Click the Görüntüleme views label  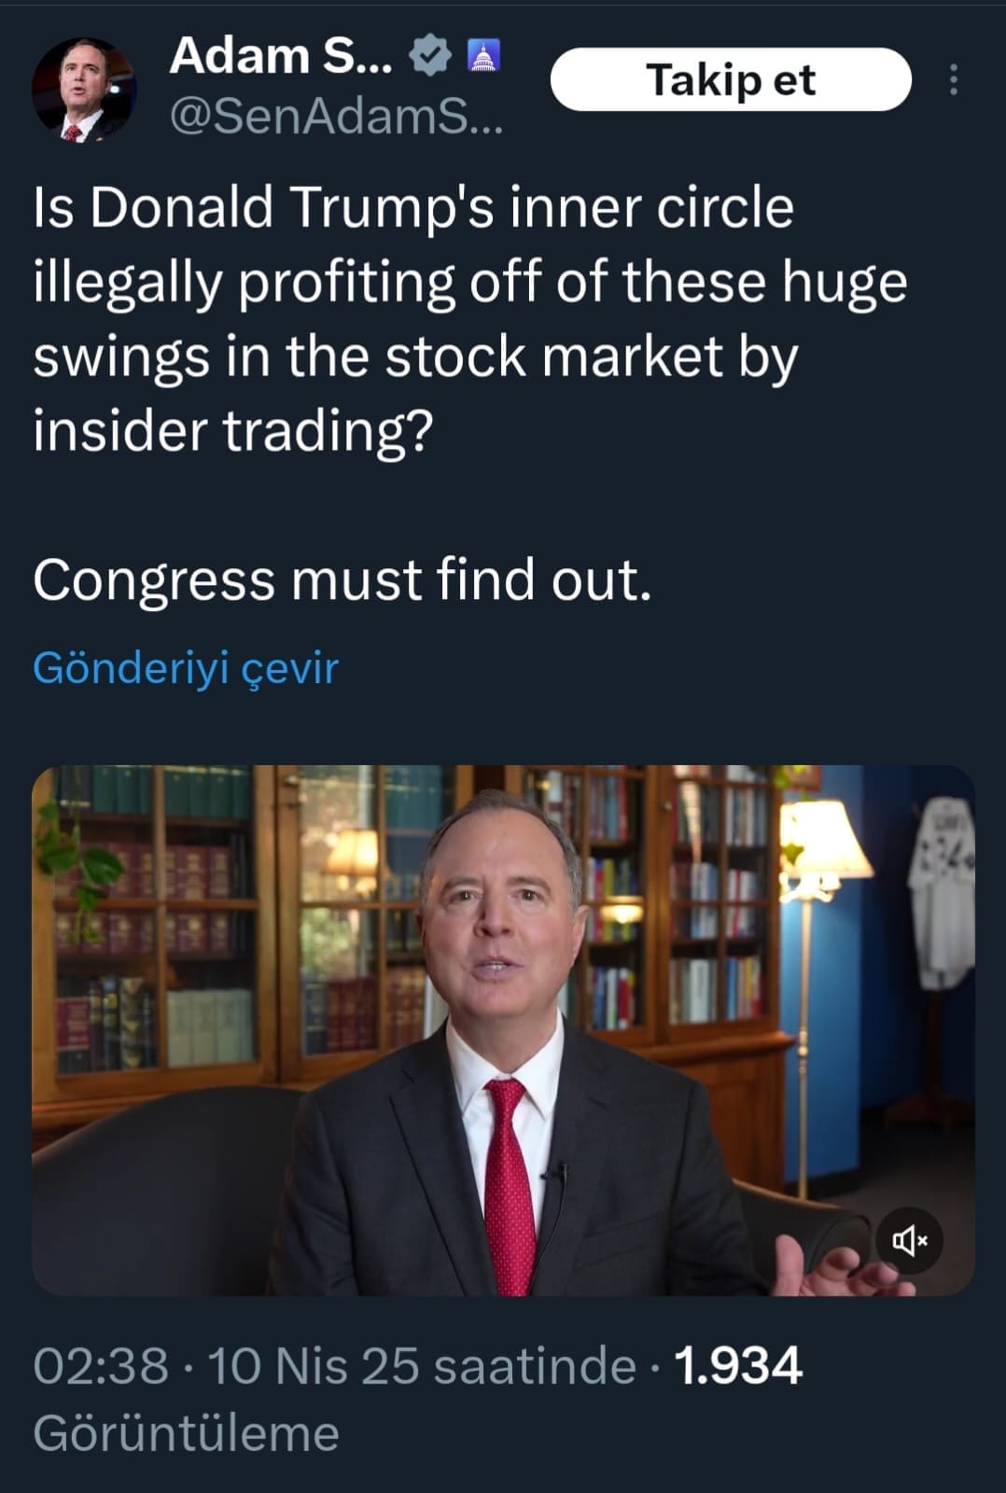186,1434
